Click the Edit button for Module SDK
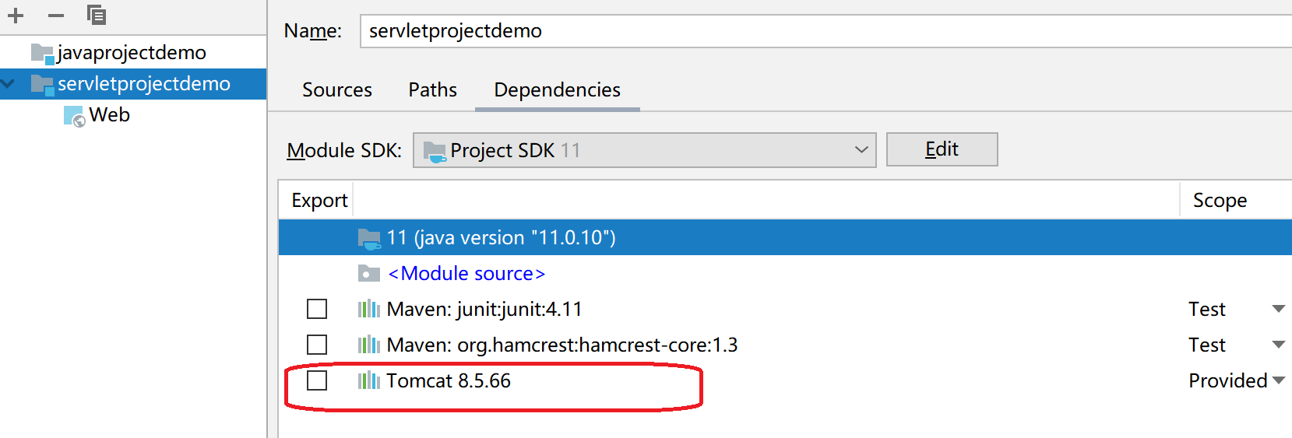1292x438 pixels. (x=942, y=149)
